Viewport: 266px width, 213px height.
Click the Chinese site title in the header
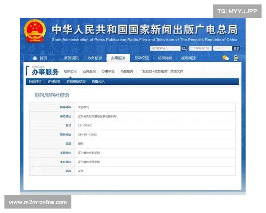[145, 30]
